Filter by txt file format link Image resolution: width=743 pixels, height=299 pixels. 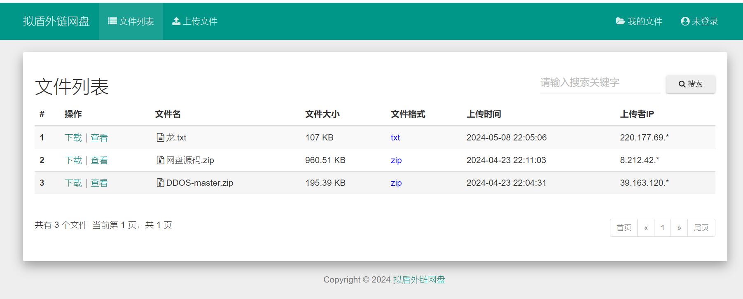click(x=395, y=138)
